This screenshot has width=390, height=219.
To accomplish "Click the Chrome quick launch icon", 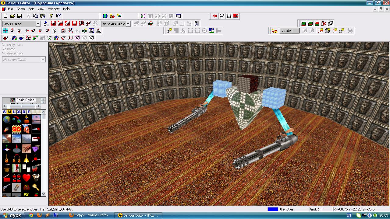I will (x=31, y=215).
